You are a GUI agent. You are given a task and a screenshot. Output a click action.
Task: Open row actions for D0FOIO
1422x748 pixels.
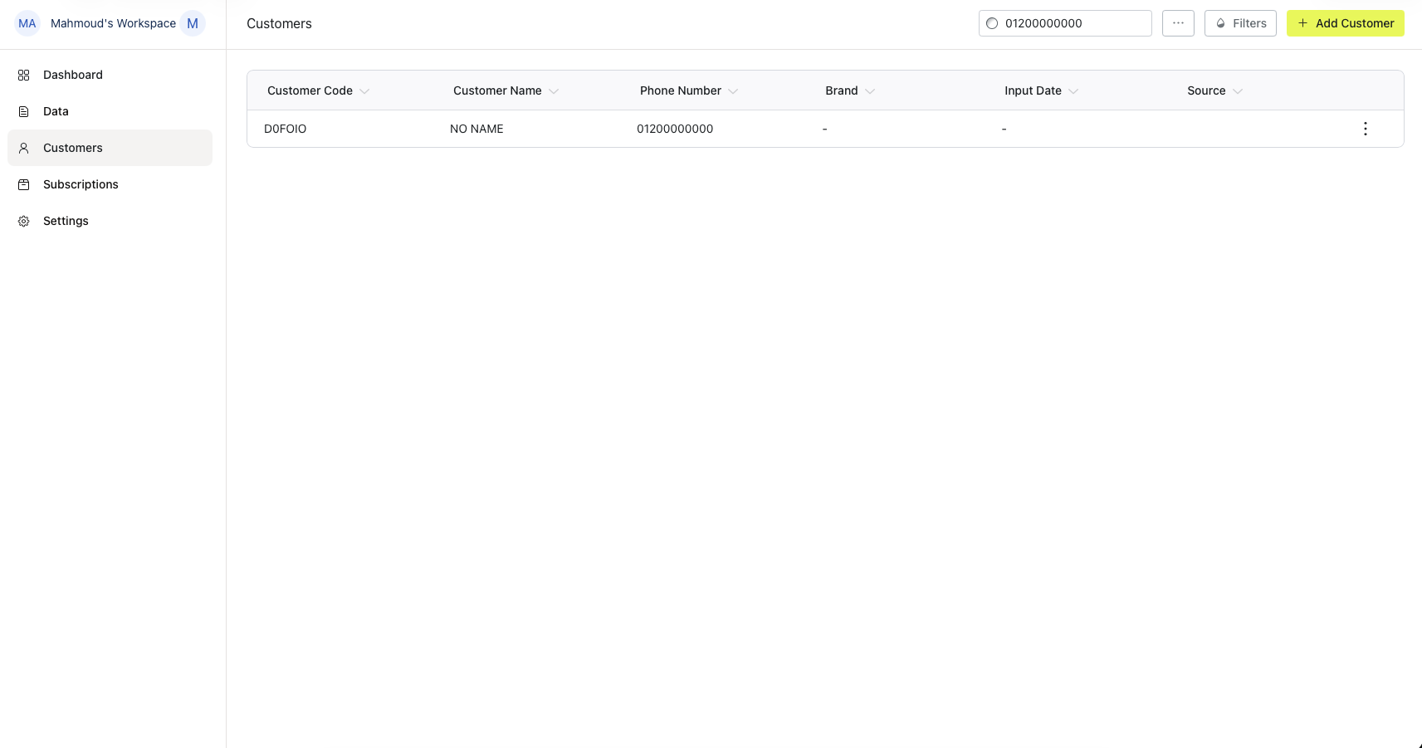[x=1366, y=129]
